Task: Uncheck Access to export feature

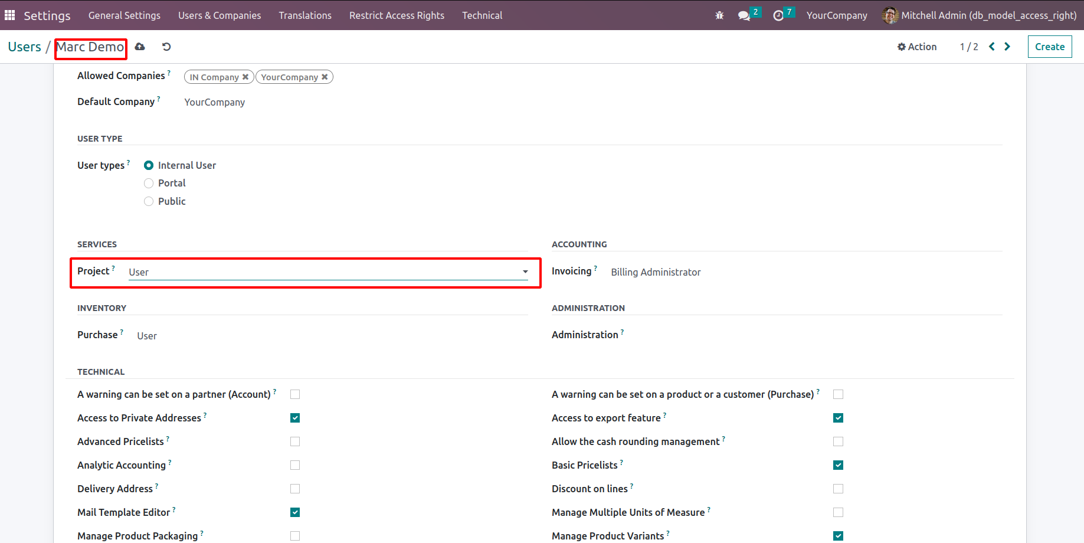Action: [x=838, y=418]
